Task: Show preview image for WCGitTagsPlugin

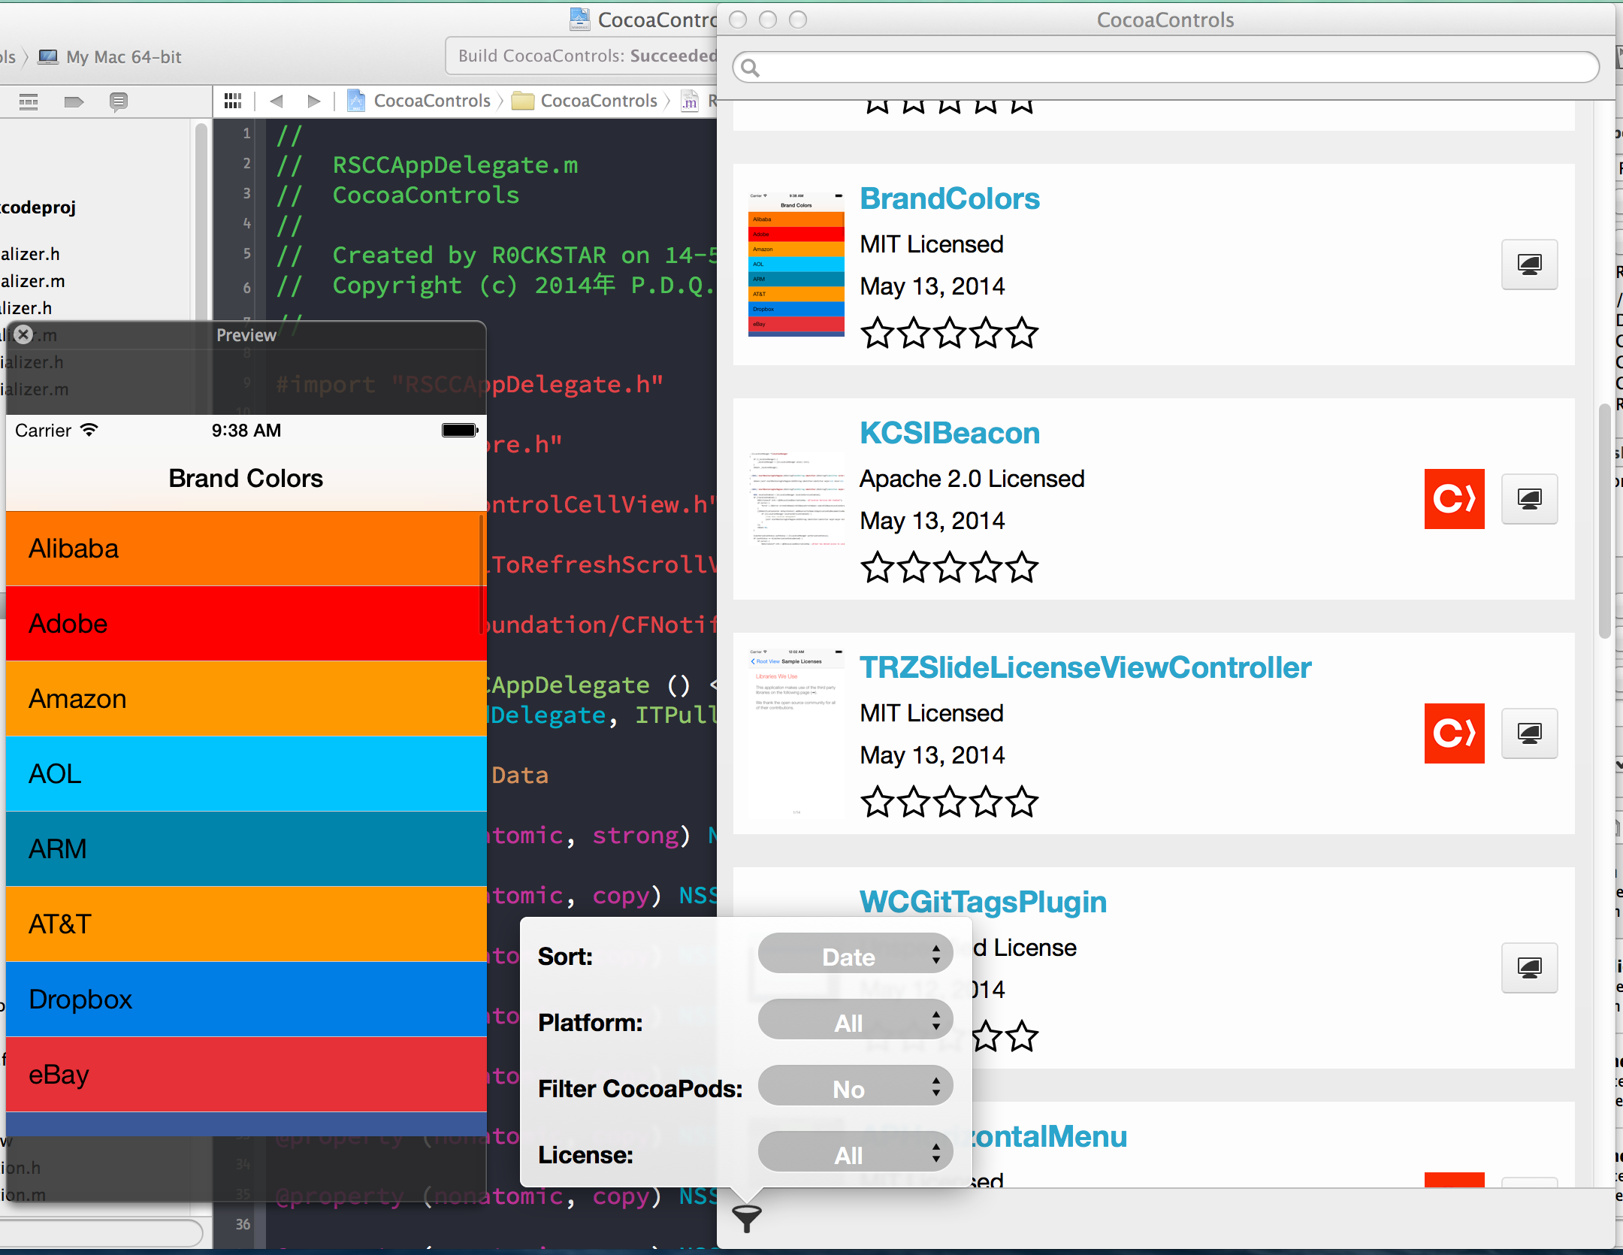Action: click(1528, 968)
